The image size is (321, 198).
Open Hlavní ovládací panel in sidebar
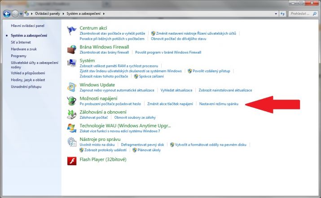[x=28, y=26]
